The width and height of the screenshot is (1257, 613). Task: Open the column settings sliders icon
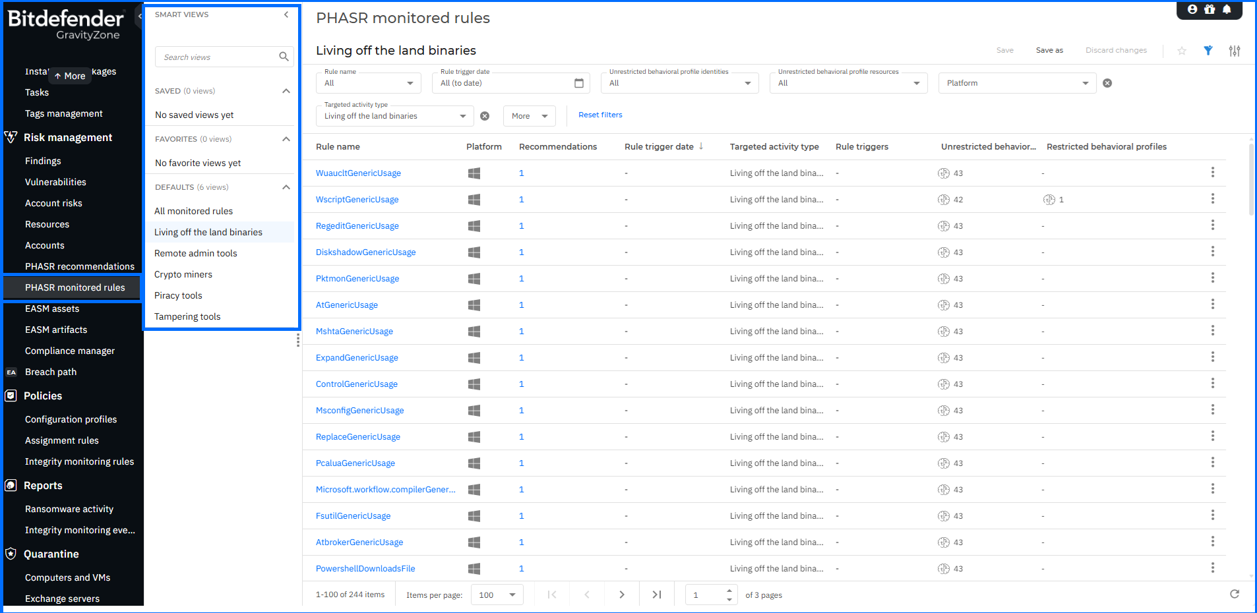tap(1234, 51)
